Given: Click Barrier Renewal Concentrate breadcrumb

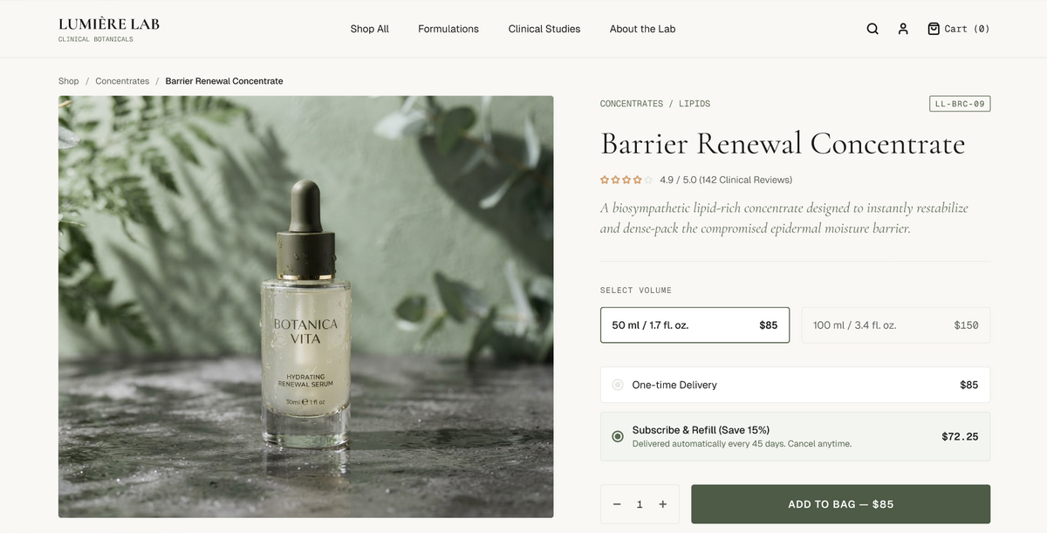Looking at the screenshot, I should 224,81.
